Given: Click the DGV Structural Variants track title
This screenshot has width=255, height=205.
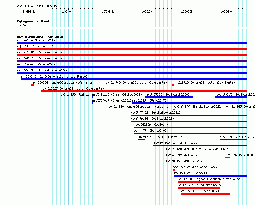Looking at the screenshot, I should pos(40,37).
